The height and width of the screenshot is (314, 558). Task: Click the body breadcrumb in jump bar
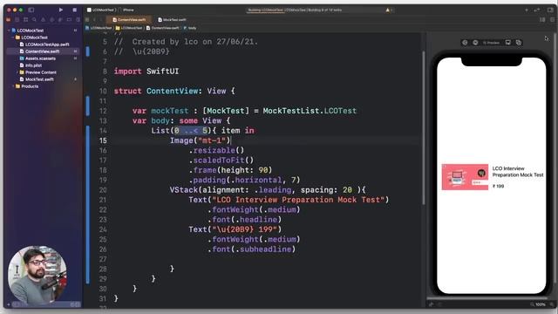pos(190,28)
